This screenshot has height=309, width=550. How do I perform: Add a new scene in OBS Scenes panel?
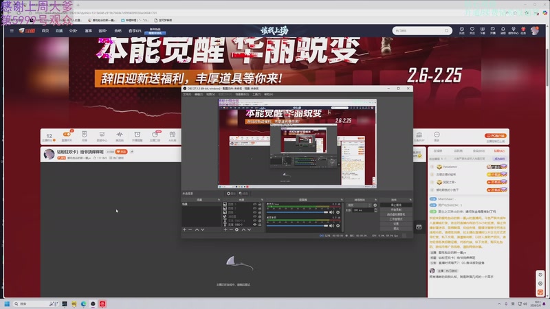point(184,230)
